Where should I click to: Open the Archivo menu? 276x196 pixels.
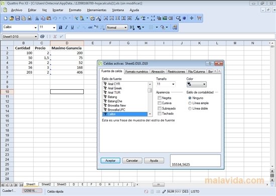click(17, 10)
